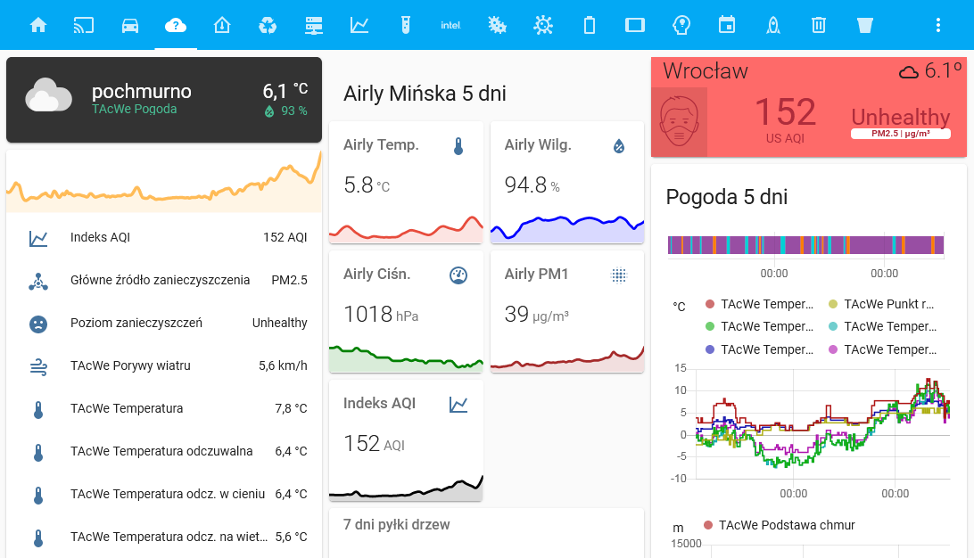Open the Home tab icon
This screenshot has height=558, width=974.
click(38, 25)
